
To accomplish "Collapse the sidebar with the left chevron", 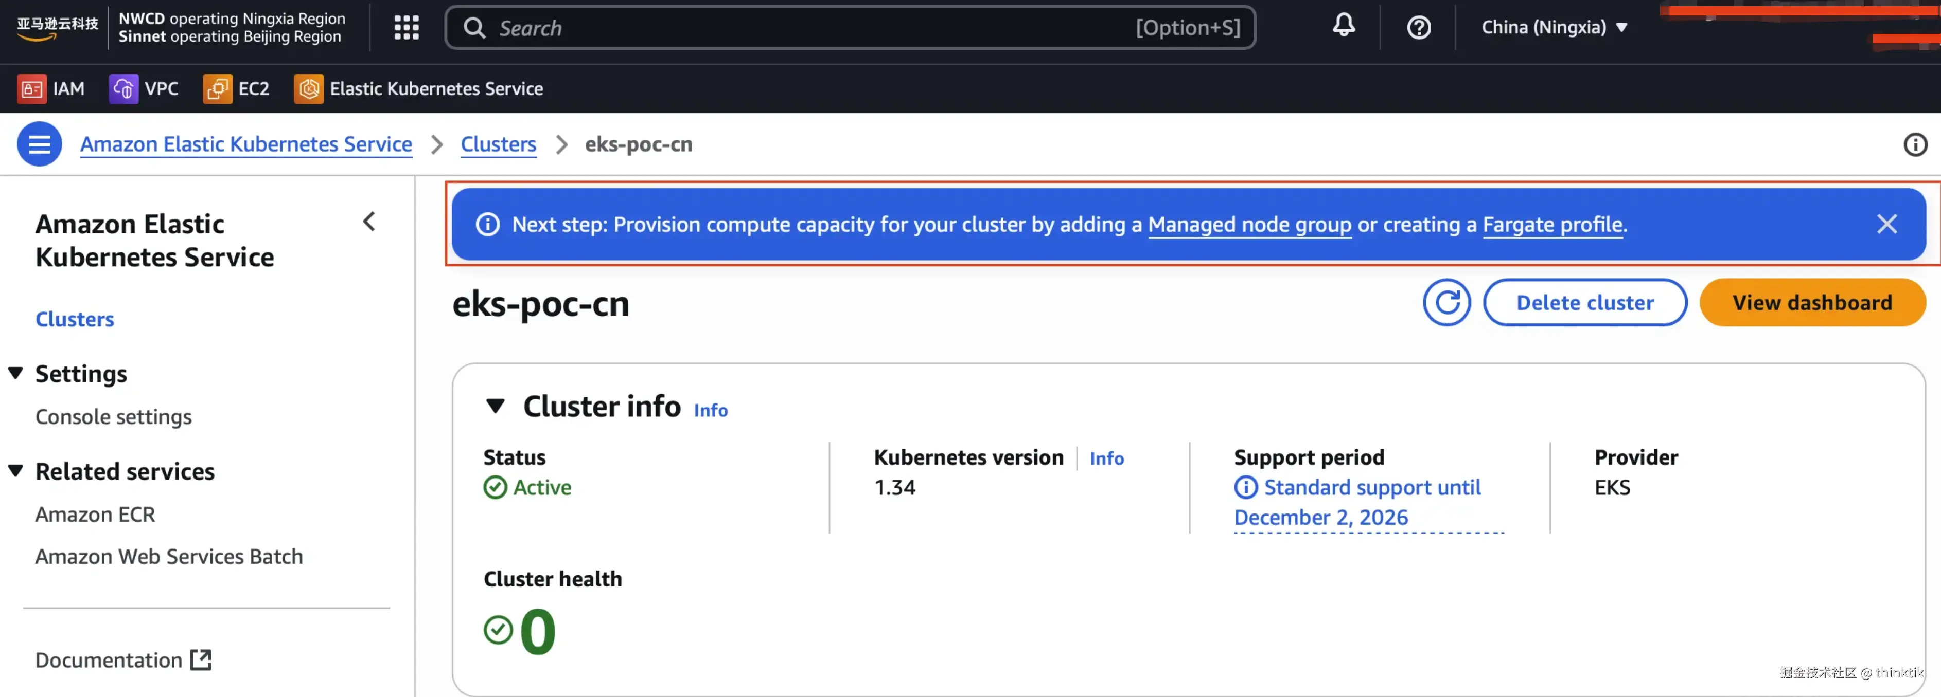I will pyautogui.click(x=369, y=222).
